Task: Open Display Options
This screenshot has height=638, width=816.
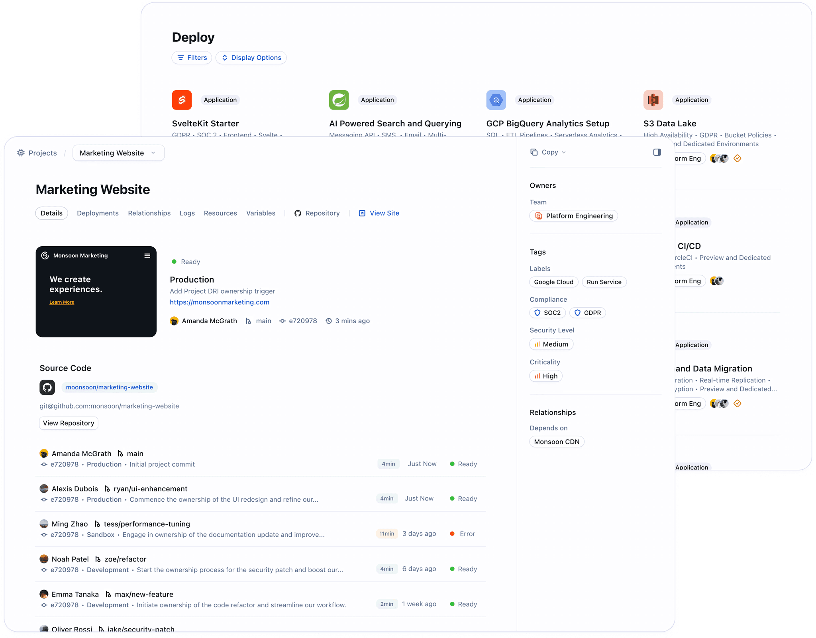Action: click(251, 57)
